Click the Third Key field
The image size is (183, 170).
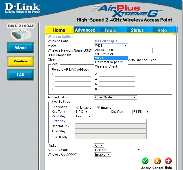[x=111, y=131]
